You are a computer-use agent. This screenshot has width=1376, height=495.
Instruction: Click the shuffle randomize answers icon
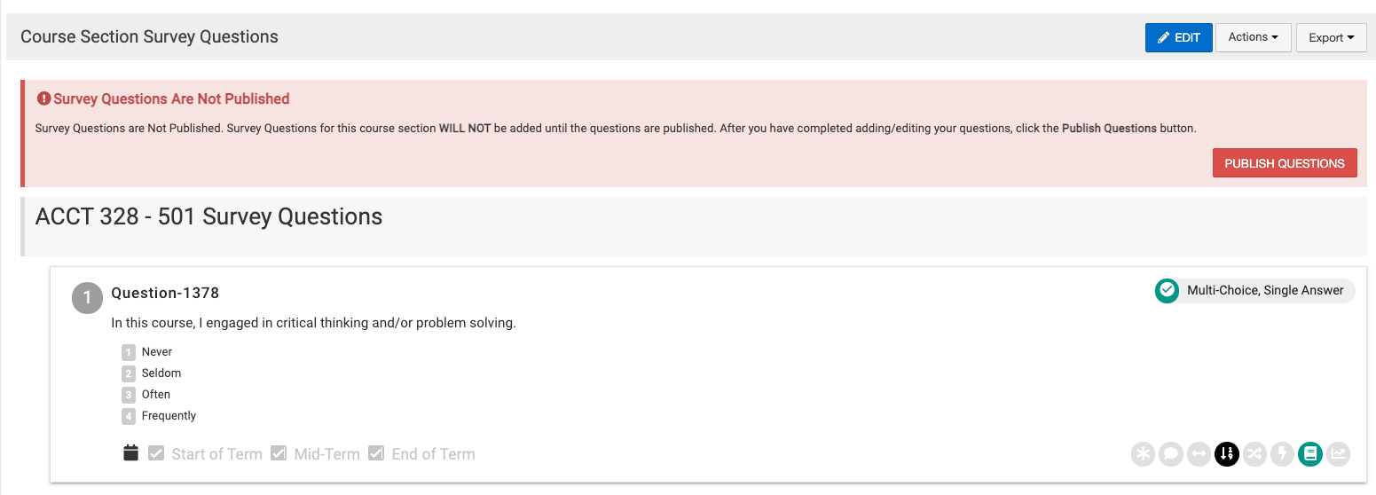pyautogui.click(x=1254, y=454)
